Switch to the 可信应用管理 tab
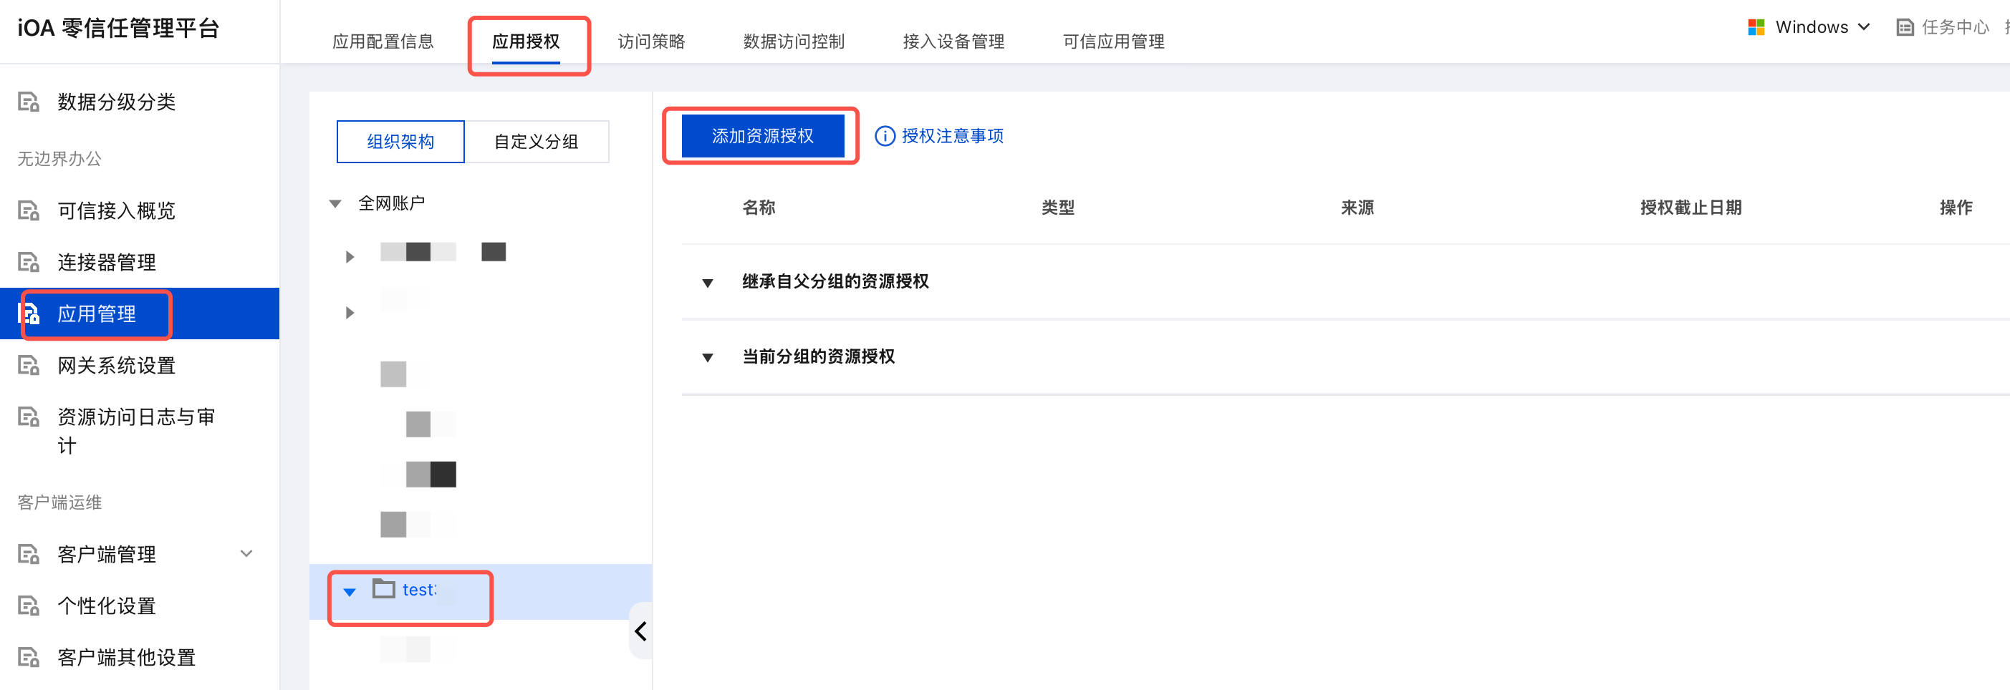 click(x=1113, y=42)
